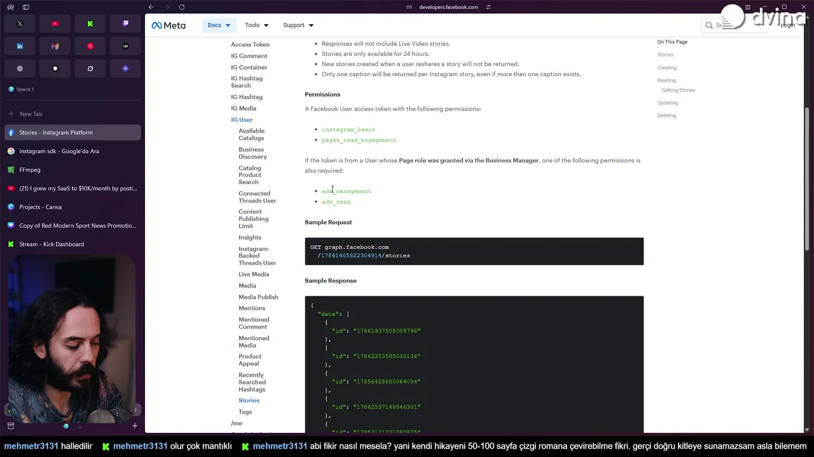814x457 pixels.
Task: Open the pinned YouTube Music shortcut
Action: pyautogui.click(x=90, y=46)
